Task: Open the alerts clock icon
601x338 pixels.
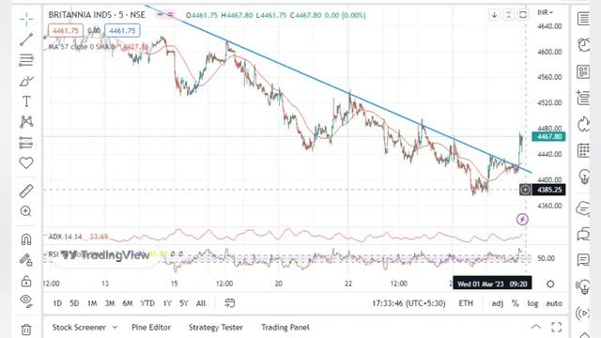Action: tap(583, 45)
